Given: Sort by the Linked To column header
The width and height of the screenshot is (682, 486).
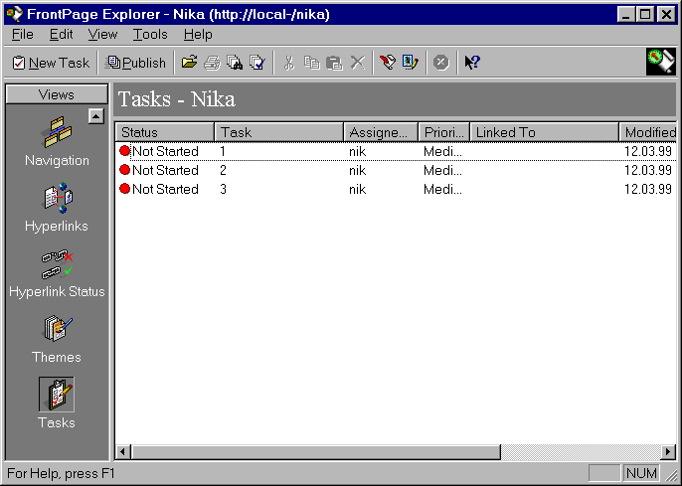Looking at the screenshot, I should pyautogui.click(x=545, y=132).
